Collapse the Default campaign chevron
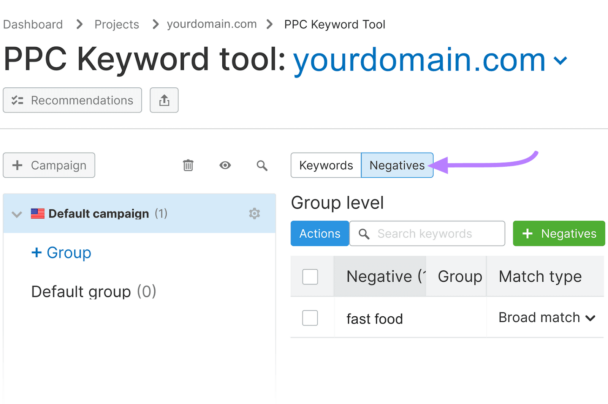 (x=17, y=214)
